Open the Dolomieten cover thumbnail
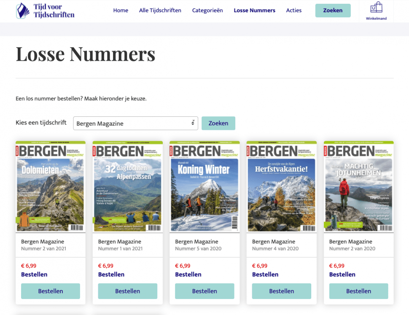The width and height of the screenshot is (409, 315). pyautogui.click(x=51, y=187)
